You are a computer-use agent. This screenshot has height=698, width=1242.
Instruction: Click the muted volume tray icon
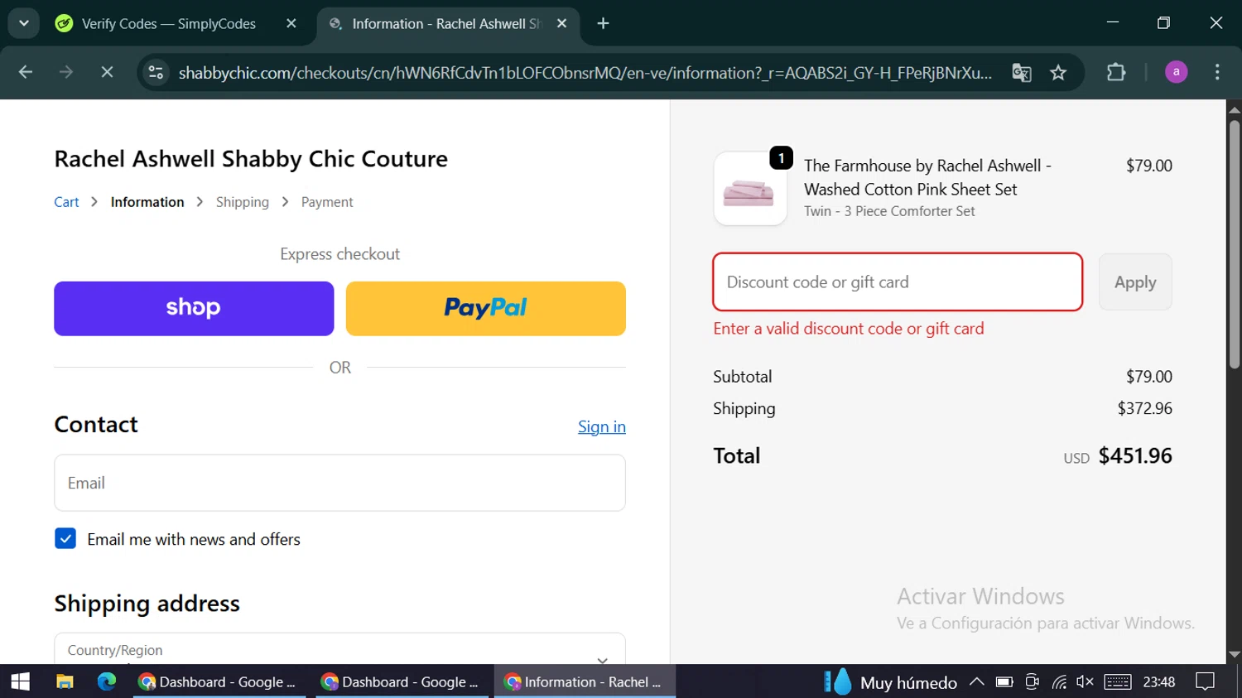1085,681
